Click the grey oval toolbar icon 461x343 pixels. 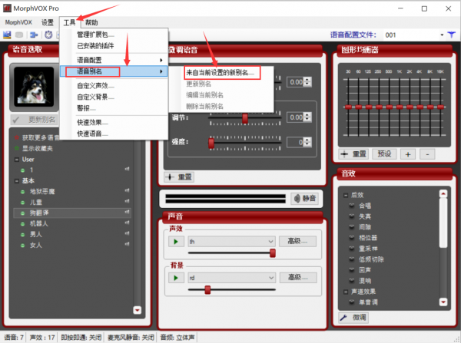tap(19, 35)
